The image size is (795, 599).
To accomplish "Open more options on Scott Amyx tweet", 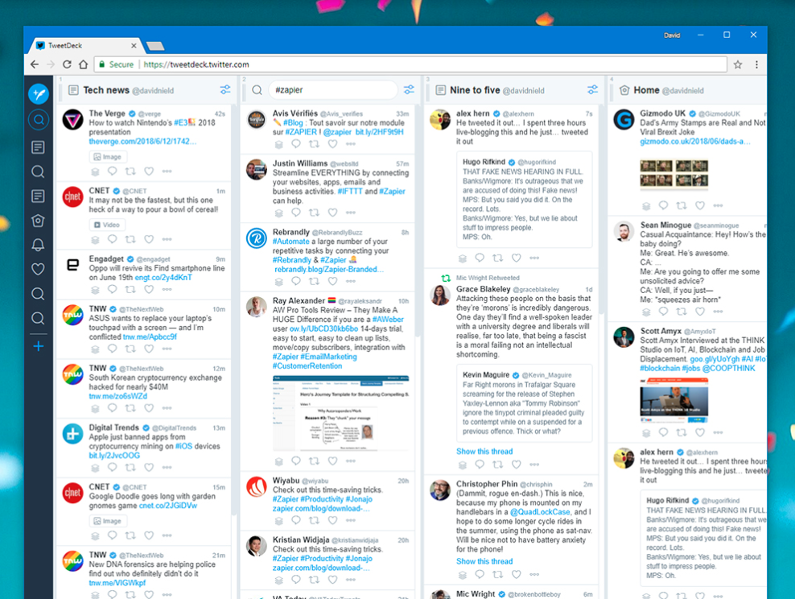I will [718, 432].
